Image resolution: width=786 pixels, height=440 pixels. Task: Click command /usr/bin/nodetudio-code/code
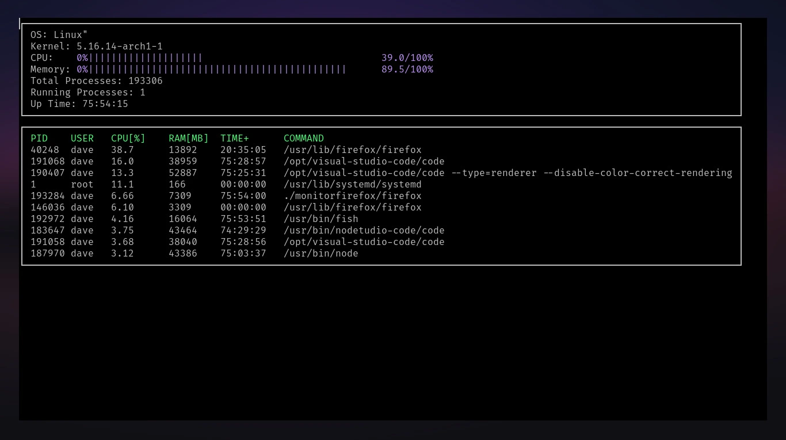click(x=364, y=231)
